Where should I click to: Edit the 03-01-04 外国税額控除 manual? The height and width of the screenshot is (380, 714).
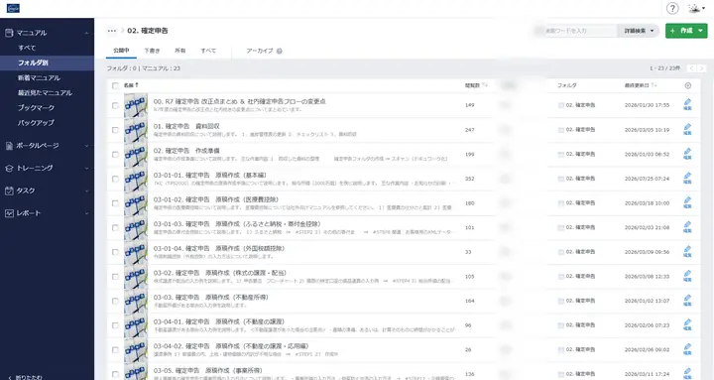click(x=687, y=251)
